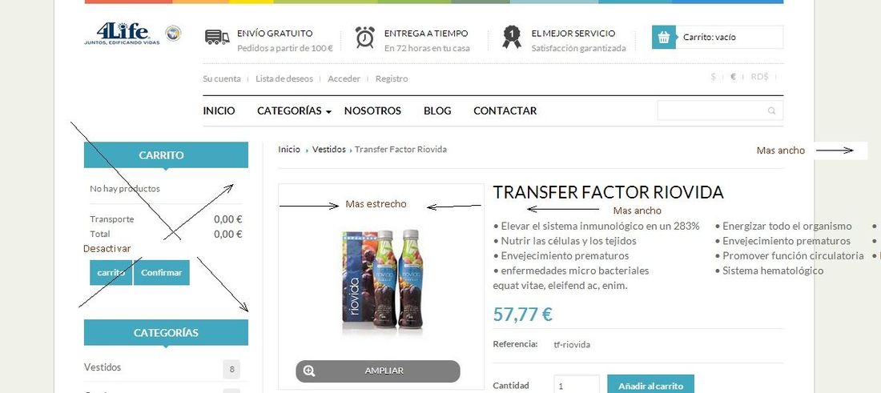Click Añadir al carrito button
Screen dimensions: 881x393
(x=650, y=386)
